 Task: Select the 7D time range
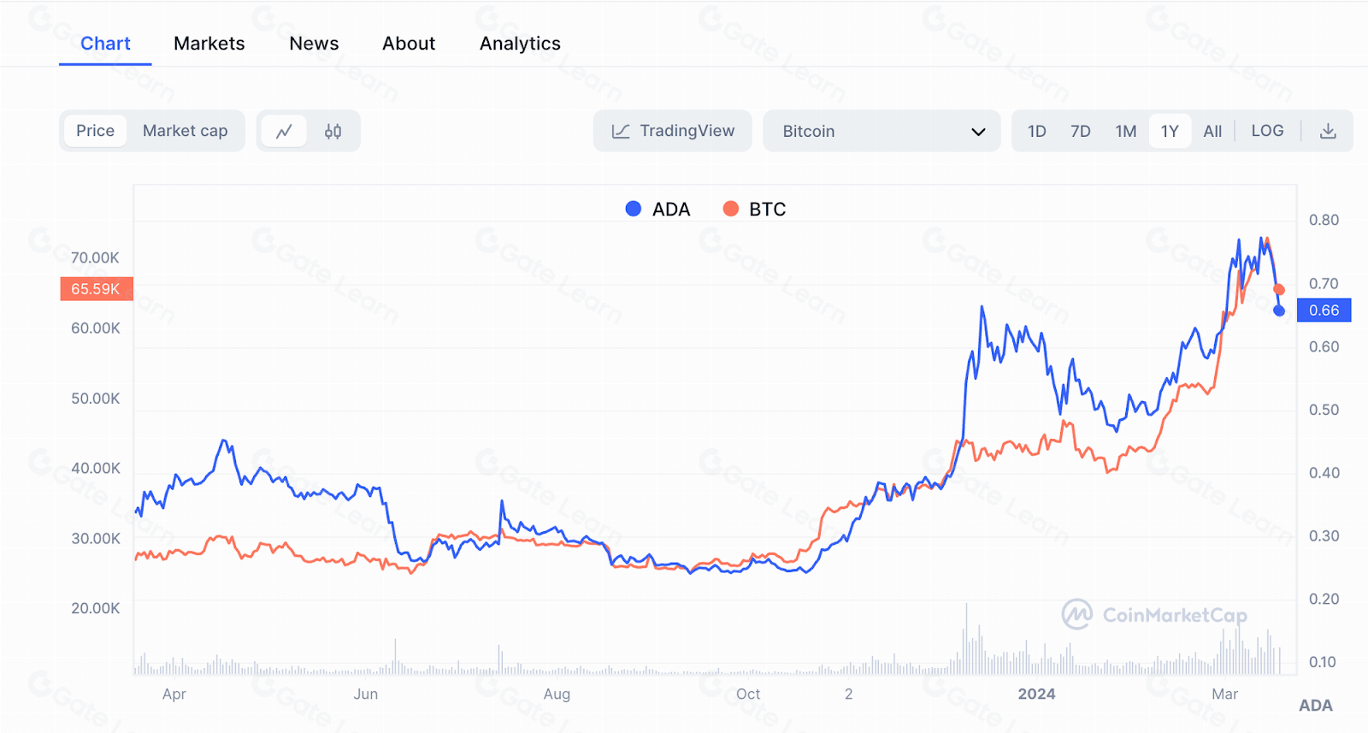pyautogui.click(x=1081, y=131)
